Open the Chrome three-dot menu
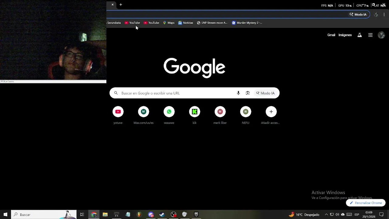Image resolution: width=389 pixels, height=219 pixels. pos(384,14)
